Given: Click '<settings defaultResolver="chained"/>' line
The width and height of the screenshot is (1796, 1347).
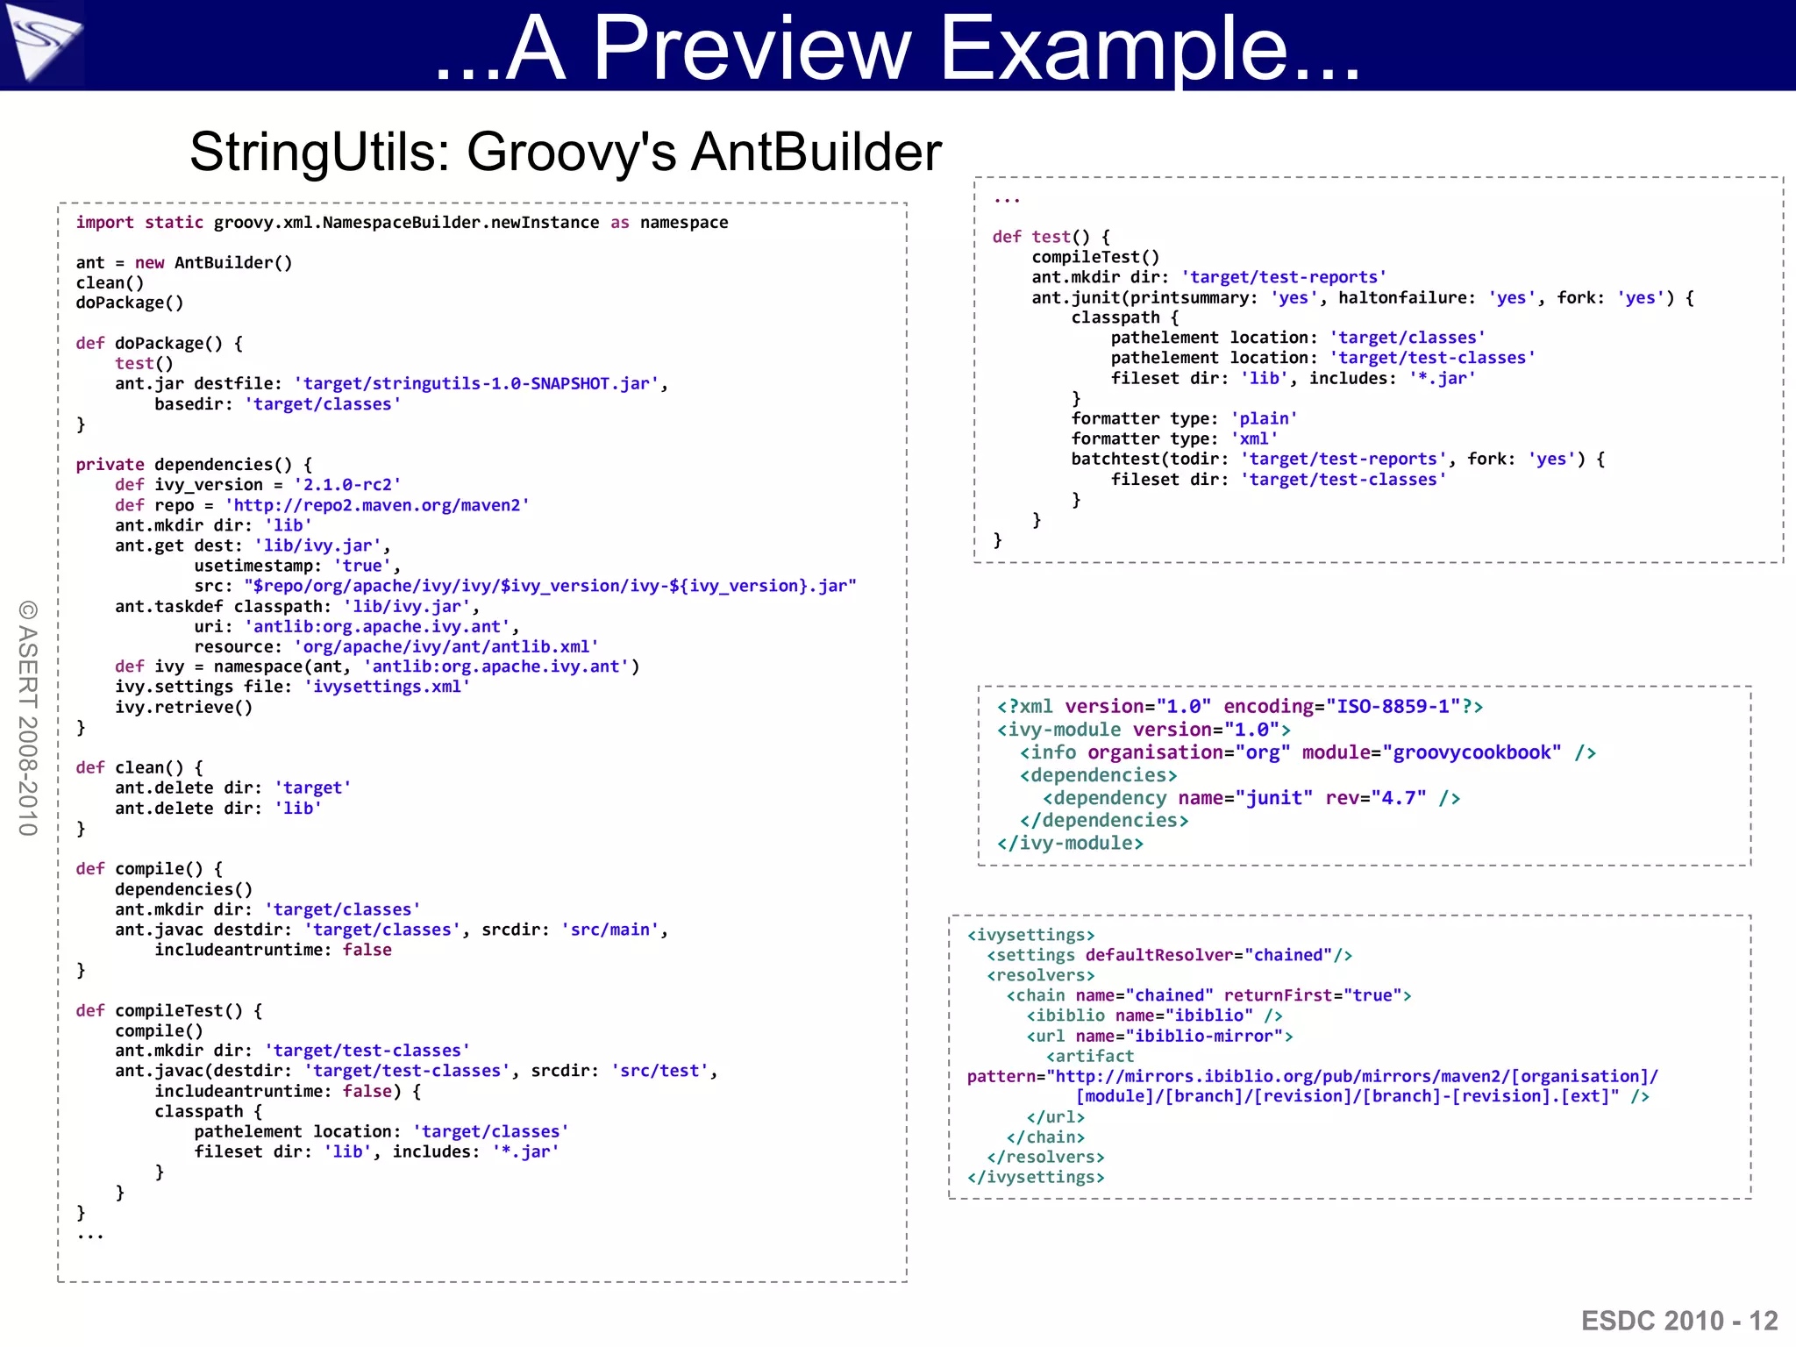Looking at the screenshot, I should tap(1170, 955).
